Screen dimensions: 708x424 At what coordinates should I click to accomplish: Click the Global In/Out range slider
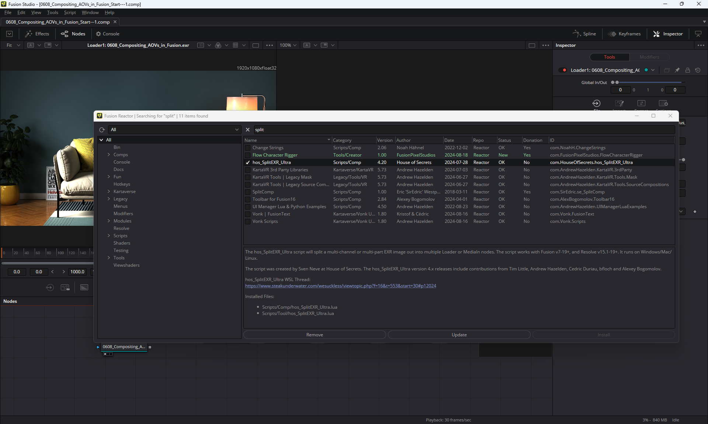coord(649,83)
